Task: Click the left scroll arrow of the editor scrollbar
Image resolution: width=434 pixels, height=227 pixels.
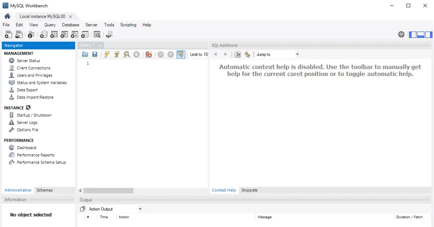Action: click(x=80, y=191)
